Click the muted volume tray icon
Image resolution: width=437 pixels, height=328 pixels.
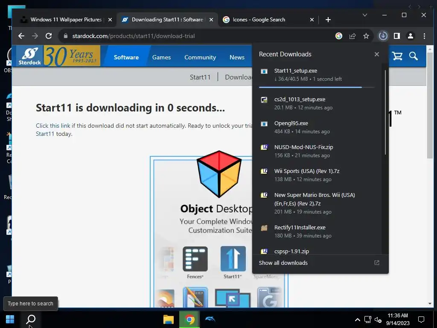pyautogui.click(x=378, y=319)
